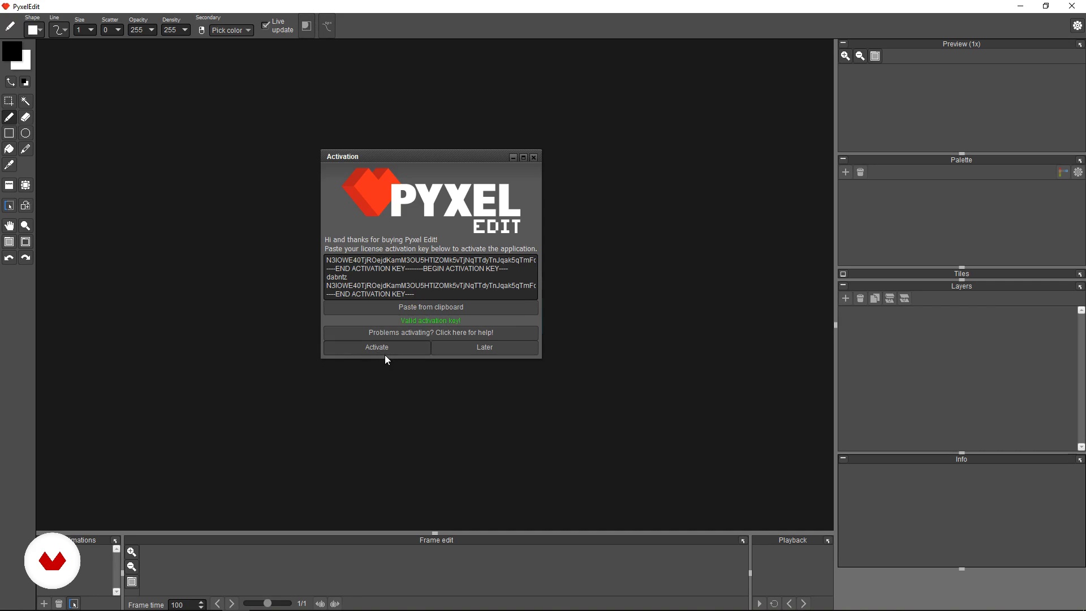Click the white secondary color swatch
This screenshot has height=611, width=1086.
[x=26, y=64]
